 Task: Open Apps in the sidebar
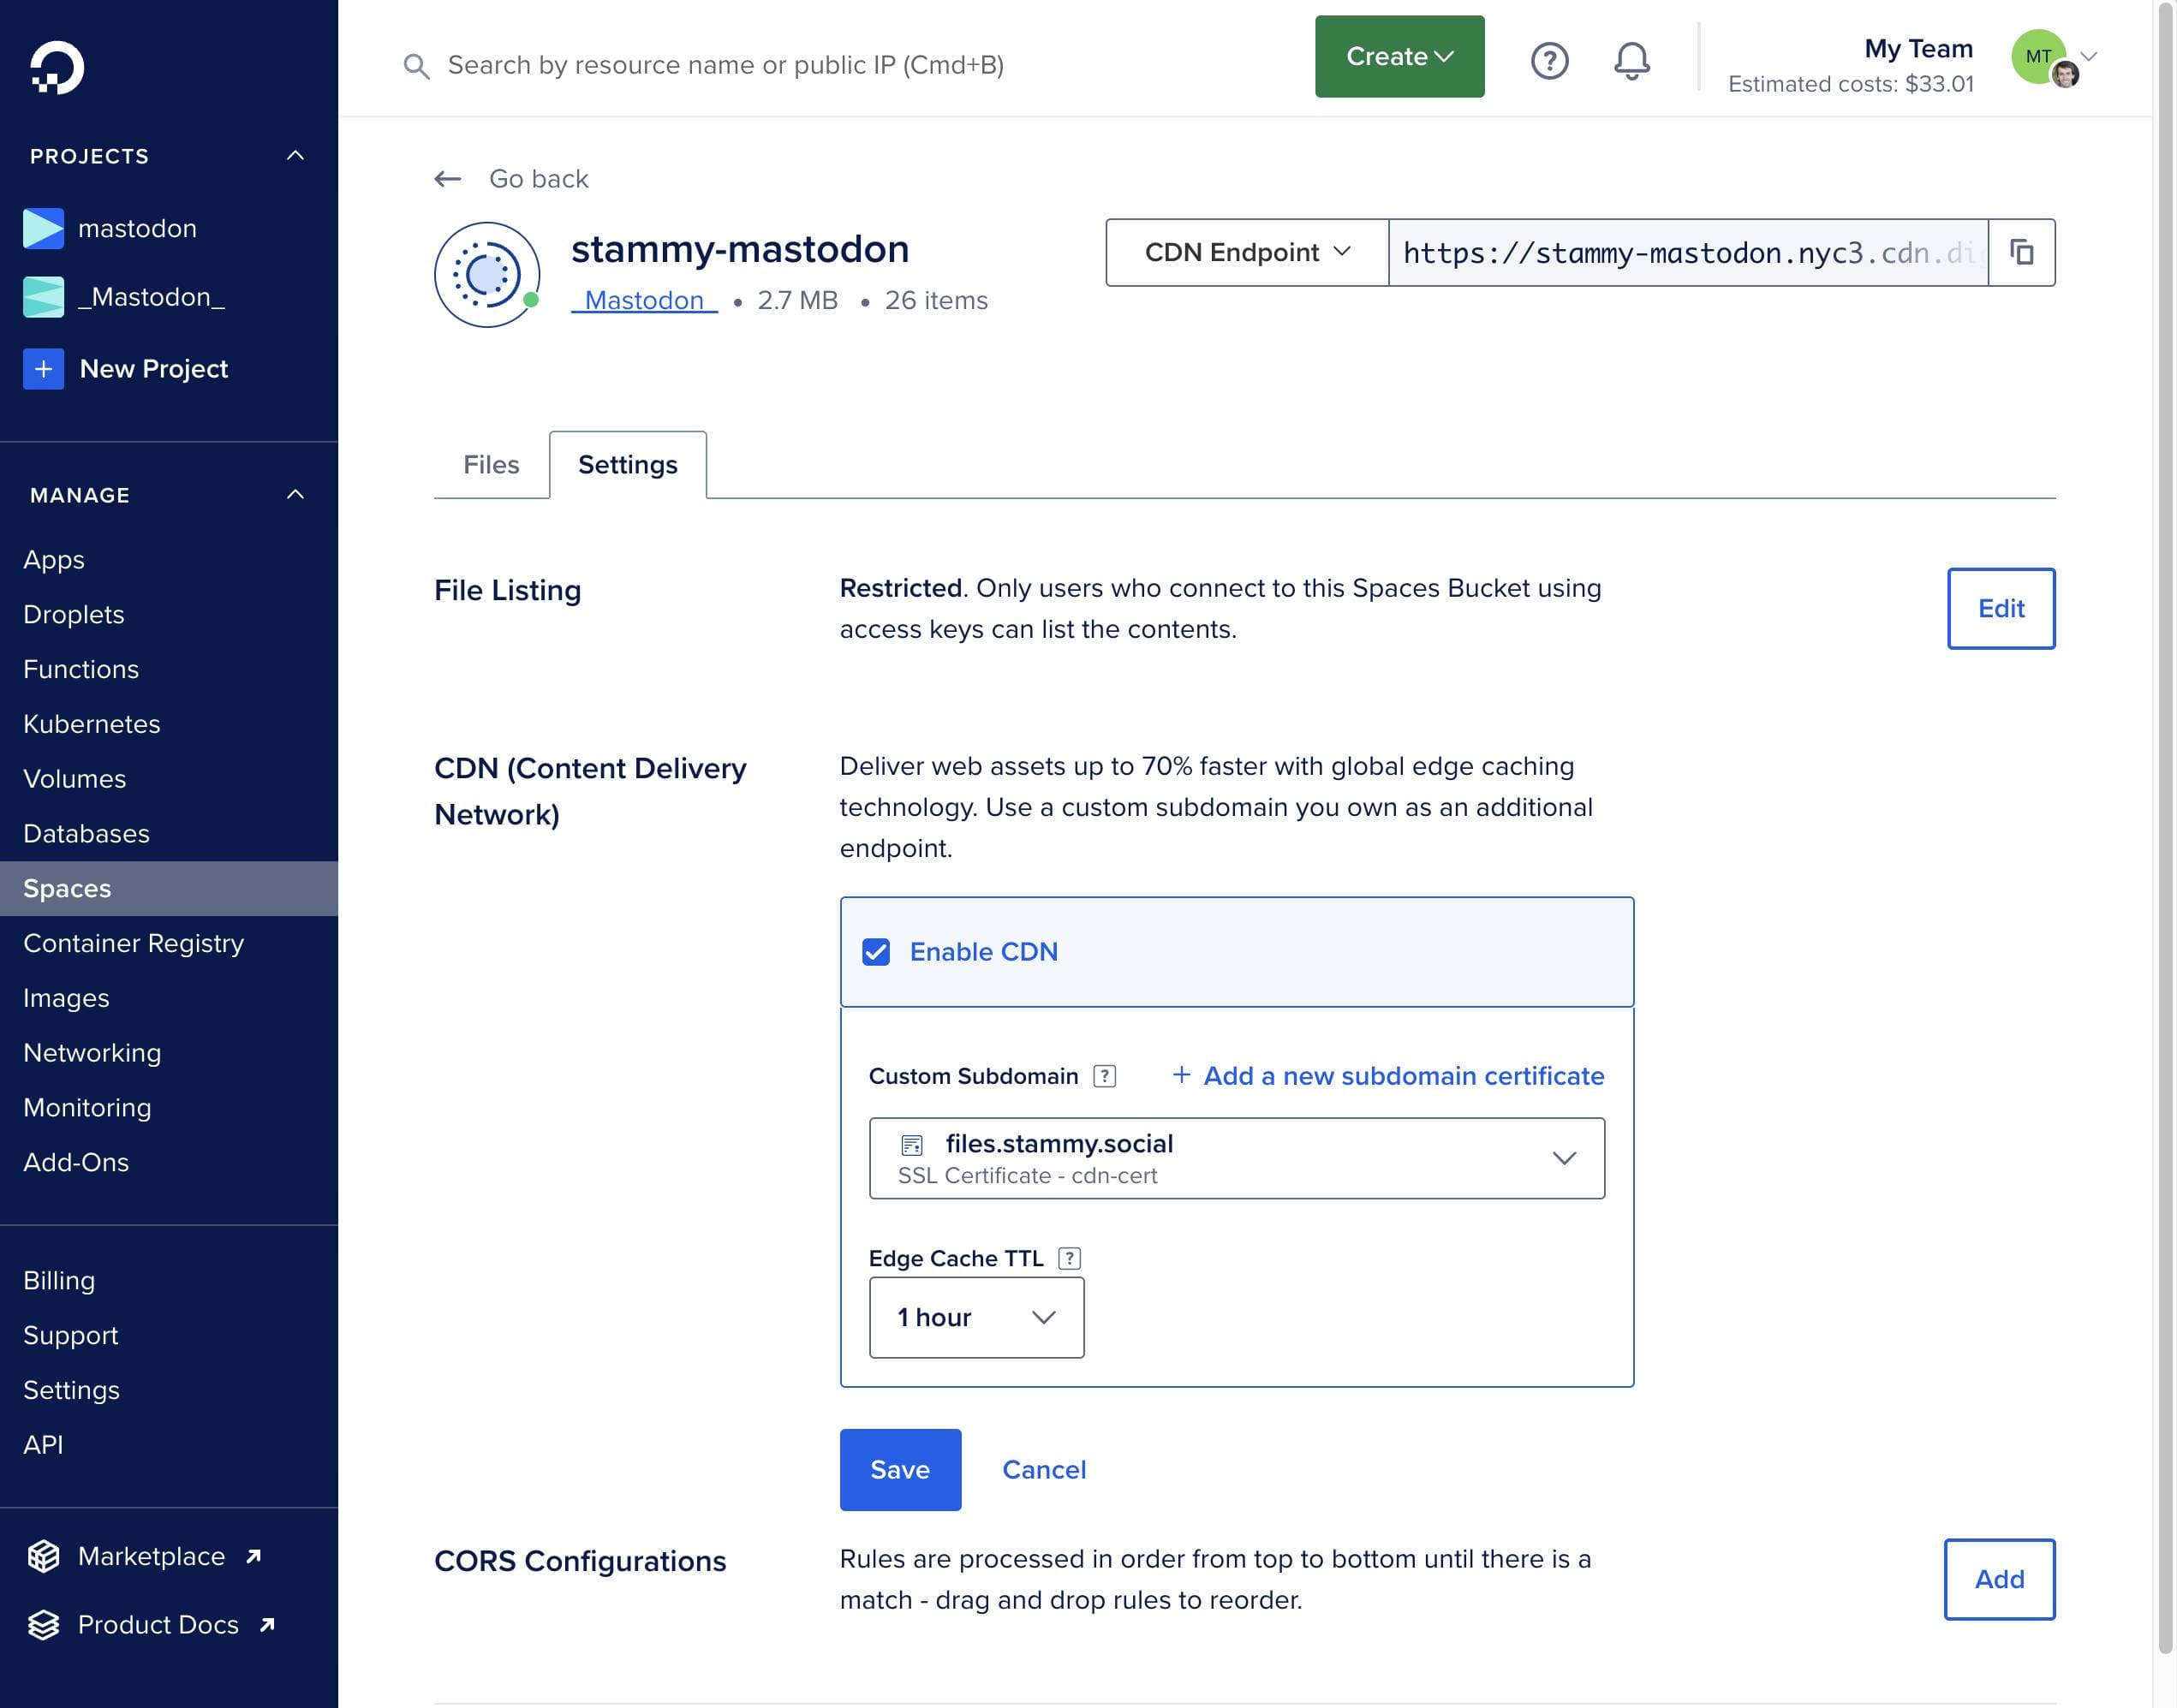tap(54, 559)
